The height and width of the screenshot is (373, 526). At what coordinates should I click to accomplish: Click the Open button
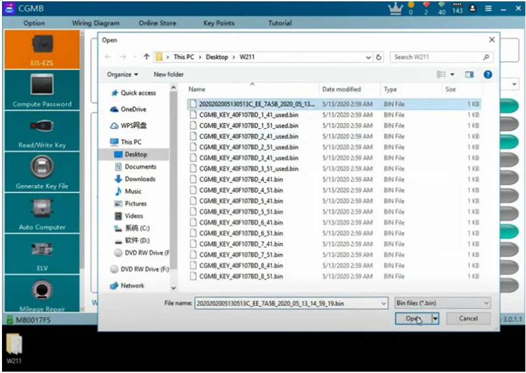pyautogui.click(x=414, y=318)
